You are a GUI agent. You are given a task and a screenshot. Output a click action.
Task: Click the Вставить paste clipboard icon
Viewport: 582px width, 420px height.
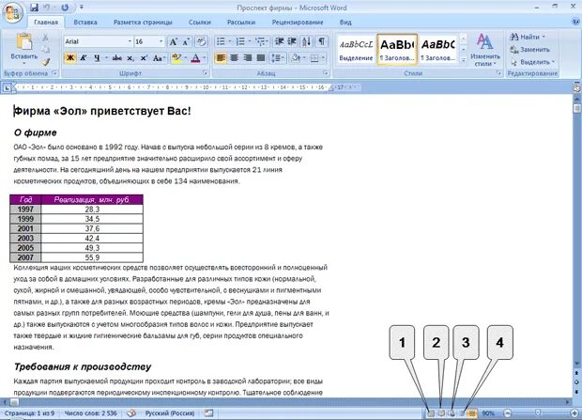[x=24, y=41]
